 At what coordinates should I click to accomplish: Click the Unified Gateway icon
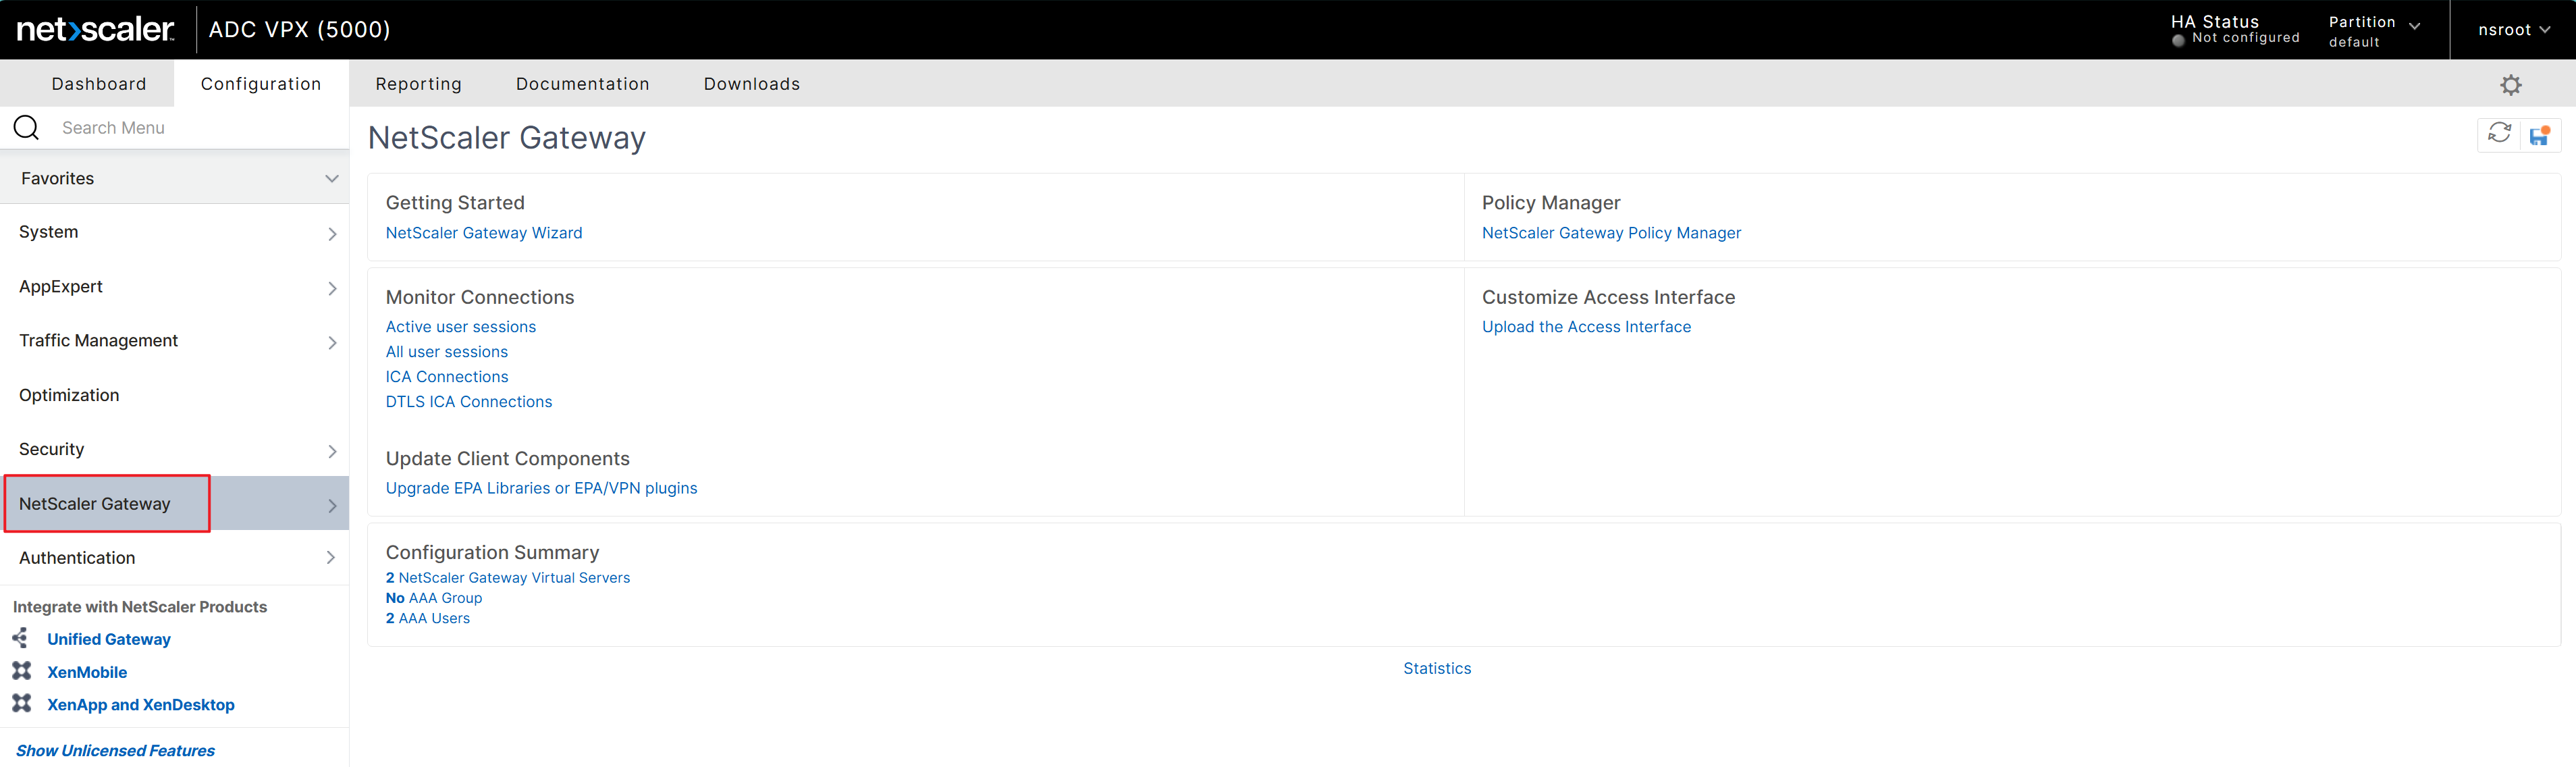click(x=21, y=638)
